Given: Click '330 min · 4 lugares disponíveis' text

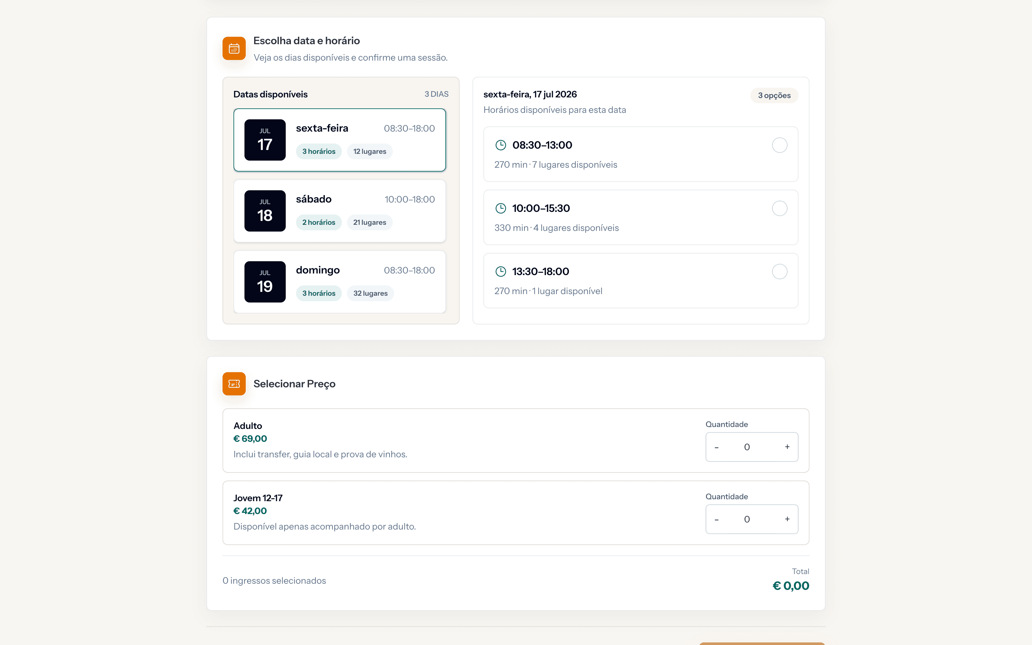Looking at the screenshot, I should pos(557,228).
